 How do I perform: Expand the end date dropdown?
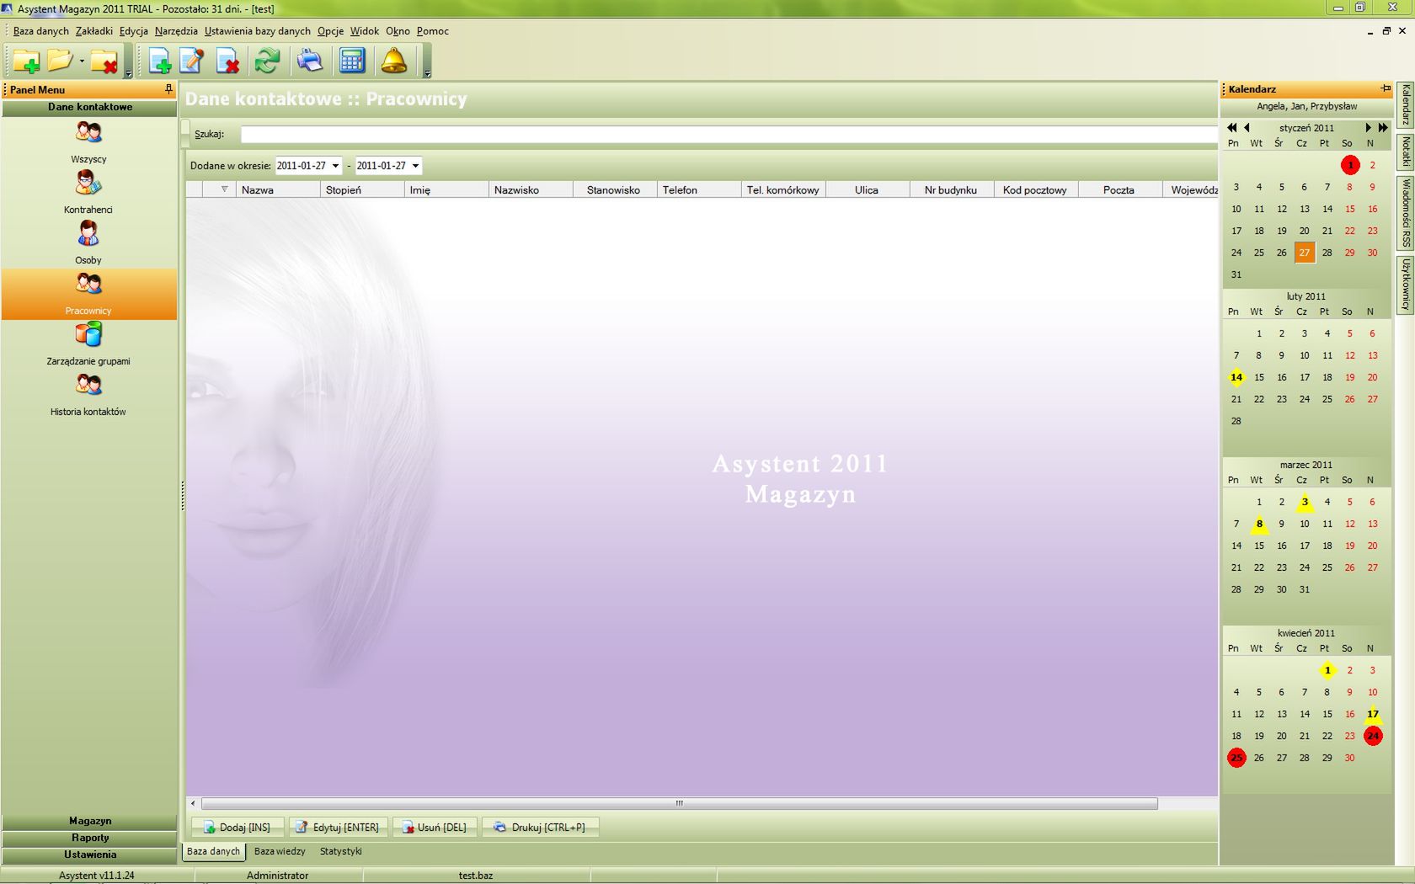tap(415, 166)
